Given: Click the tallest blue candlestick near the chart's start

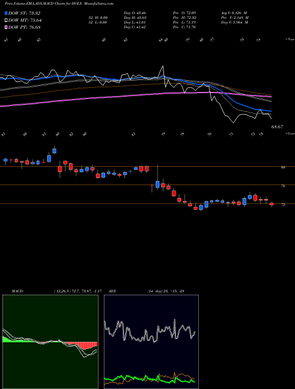Looking at the screenshot, I should [49, 158].
